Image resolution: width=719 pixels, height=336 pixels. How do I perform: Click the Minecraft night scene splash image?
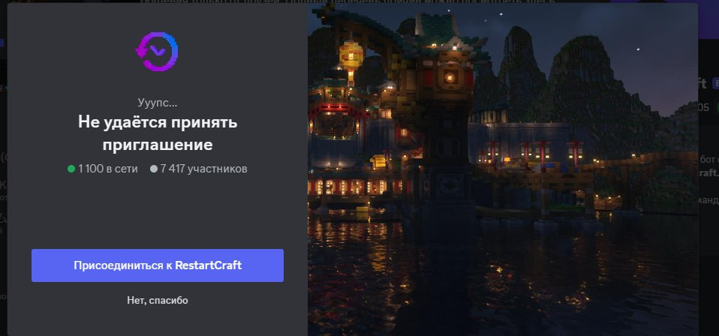coord(503,169)
